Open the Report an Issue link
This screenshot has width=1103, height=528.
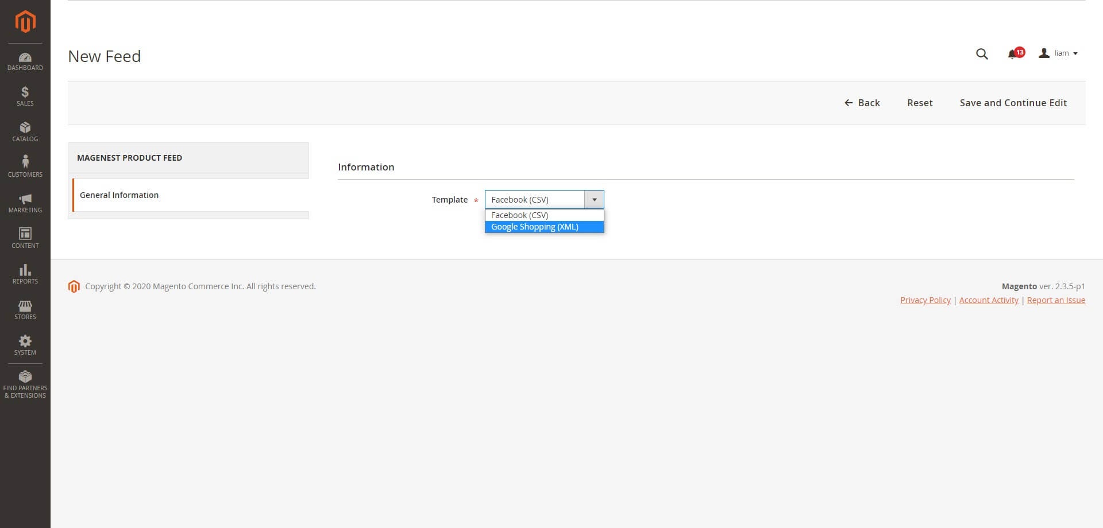tap(1056, 300)
